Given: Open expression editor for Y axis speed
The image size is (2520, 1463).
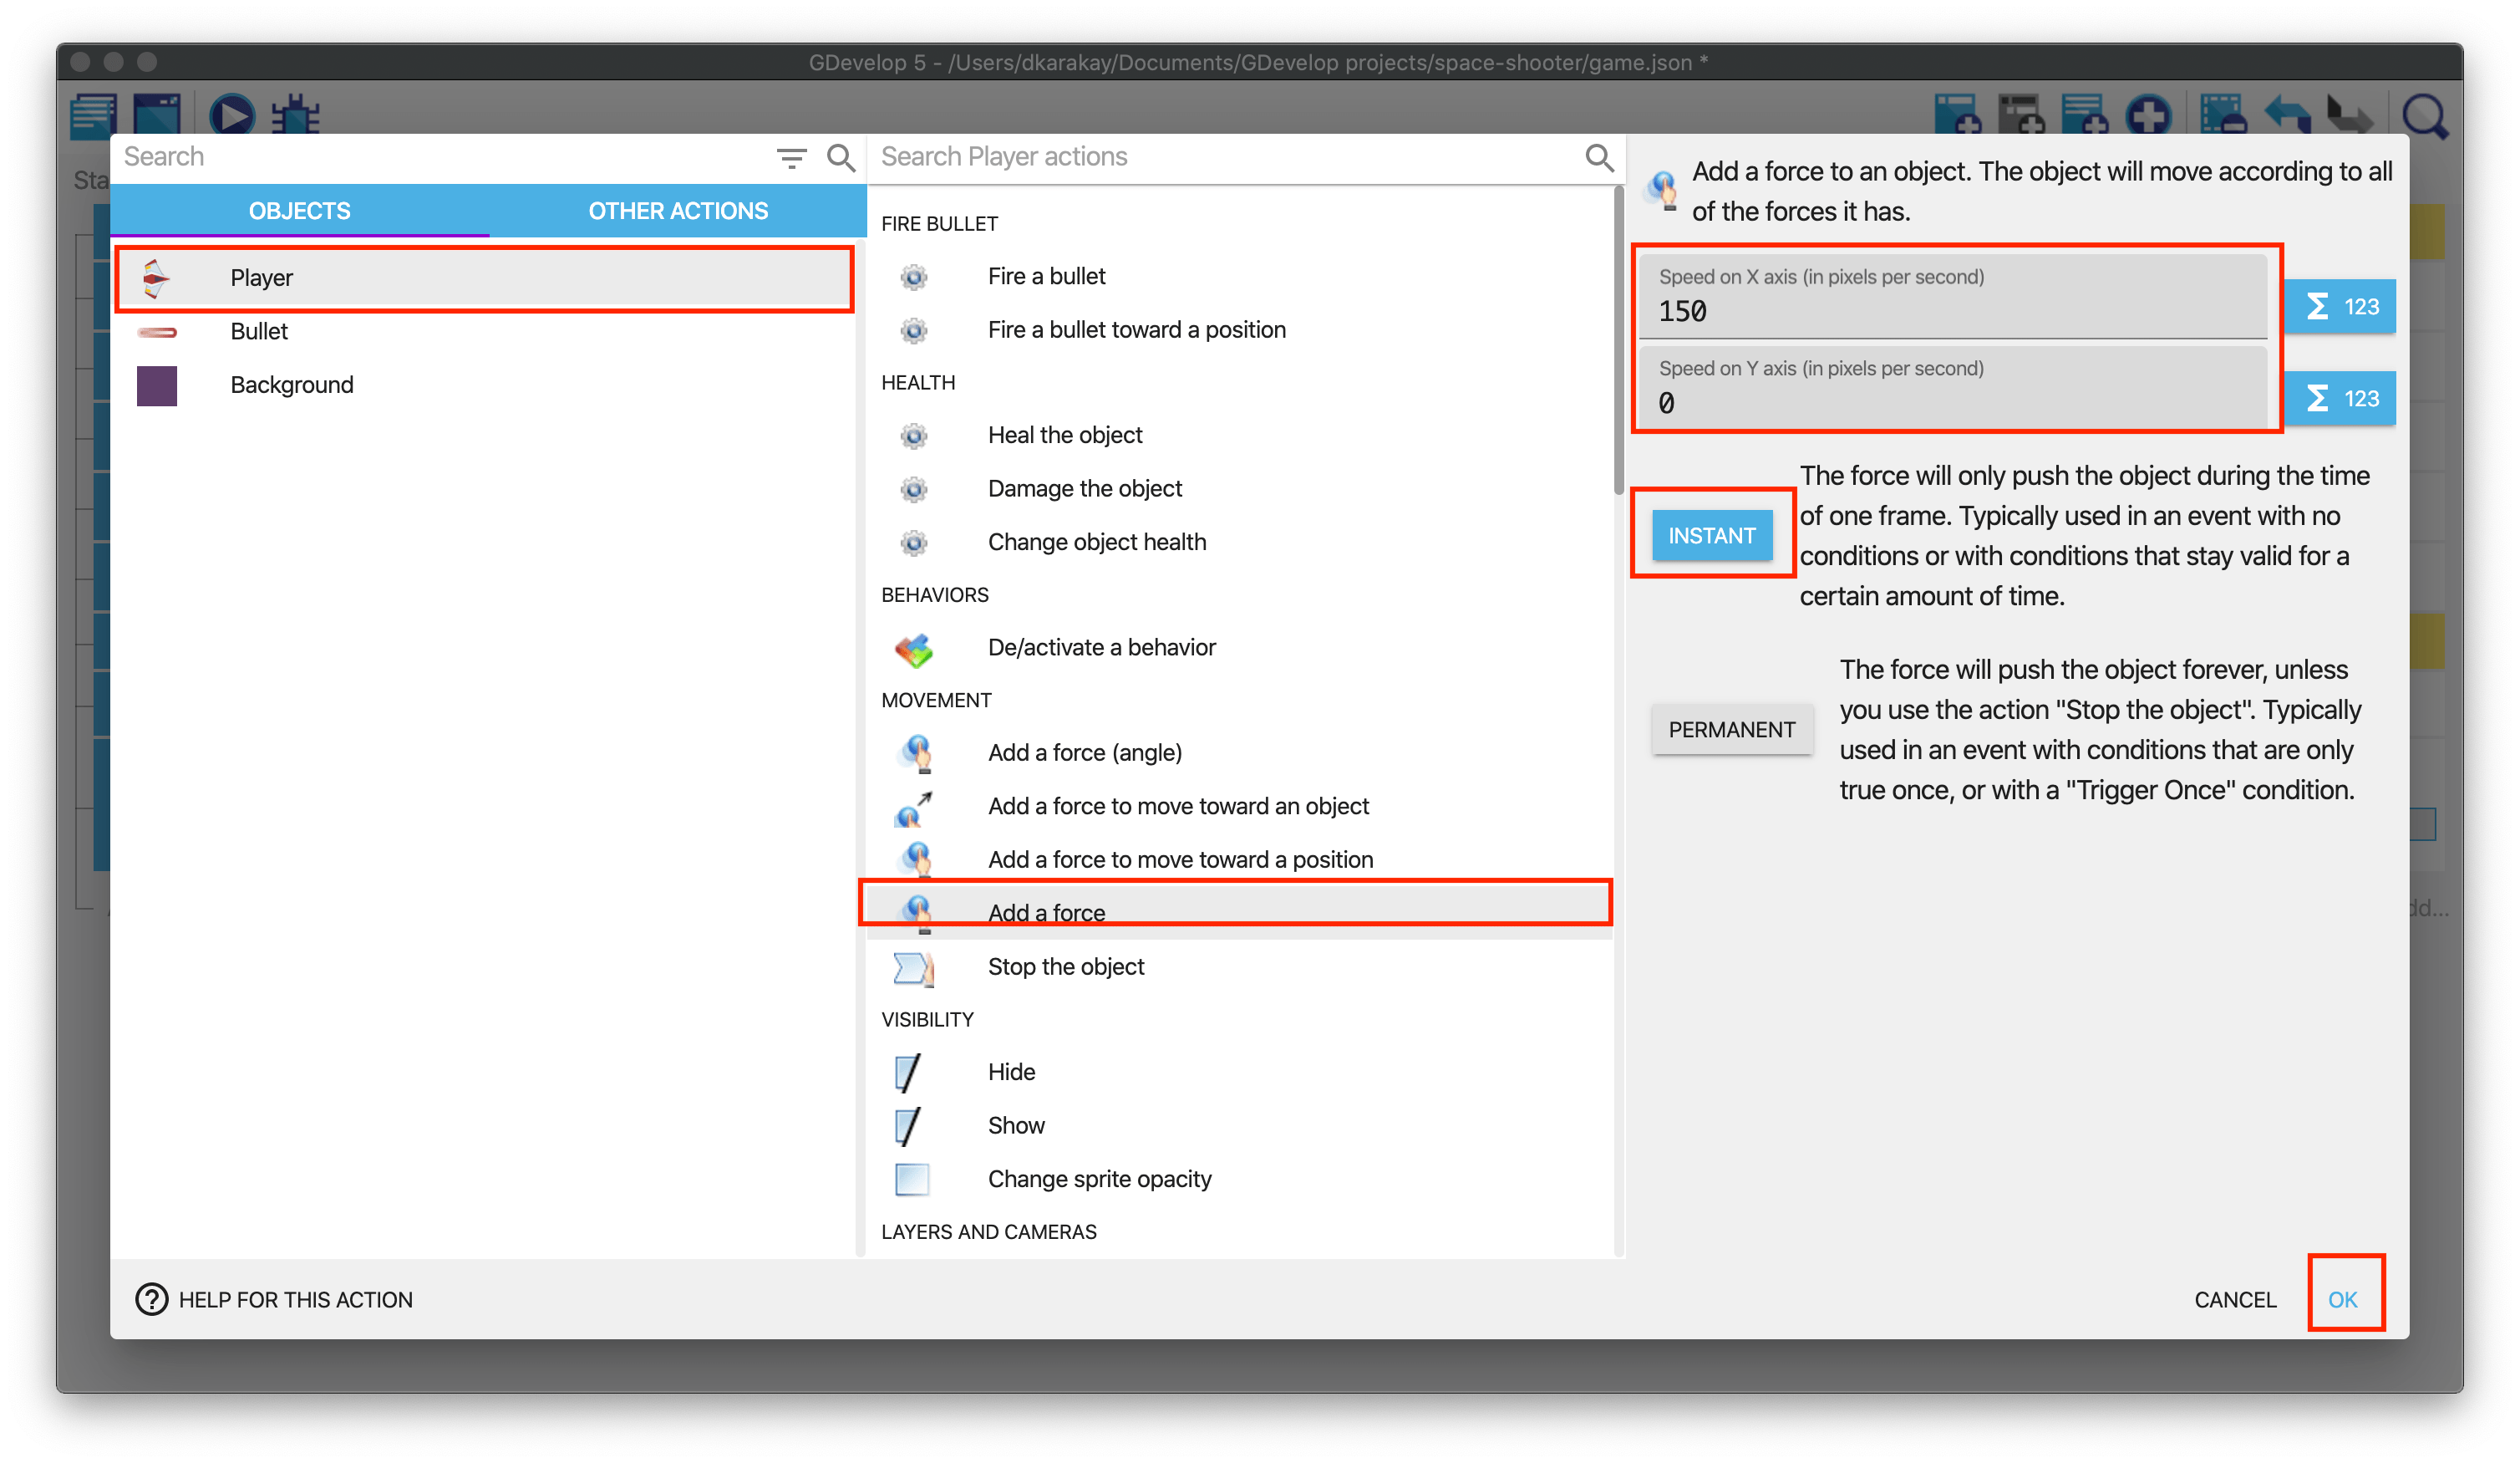Looking at the screenshot, I should tap(2340, 398).
